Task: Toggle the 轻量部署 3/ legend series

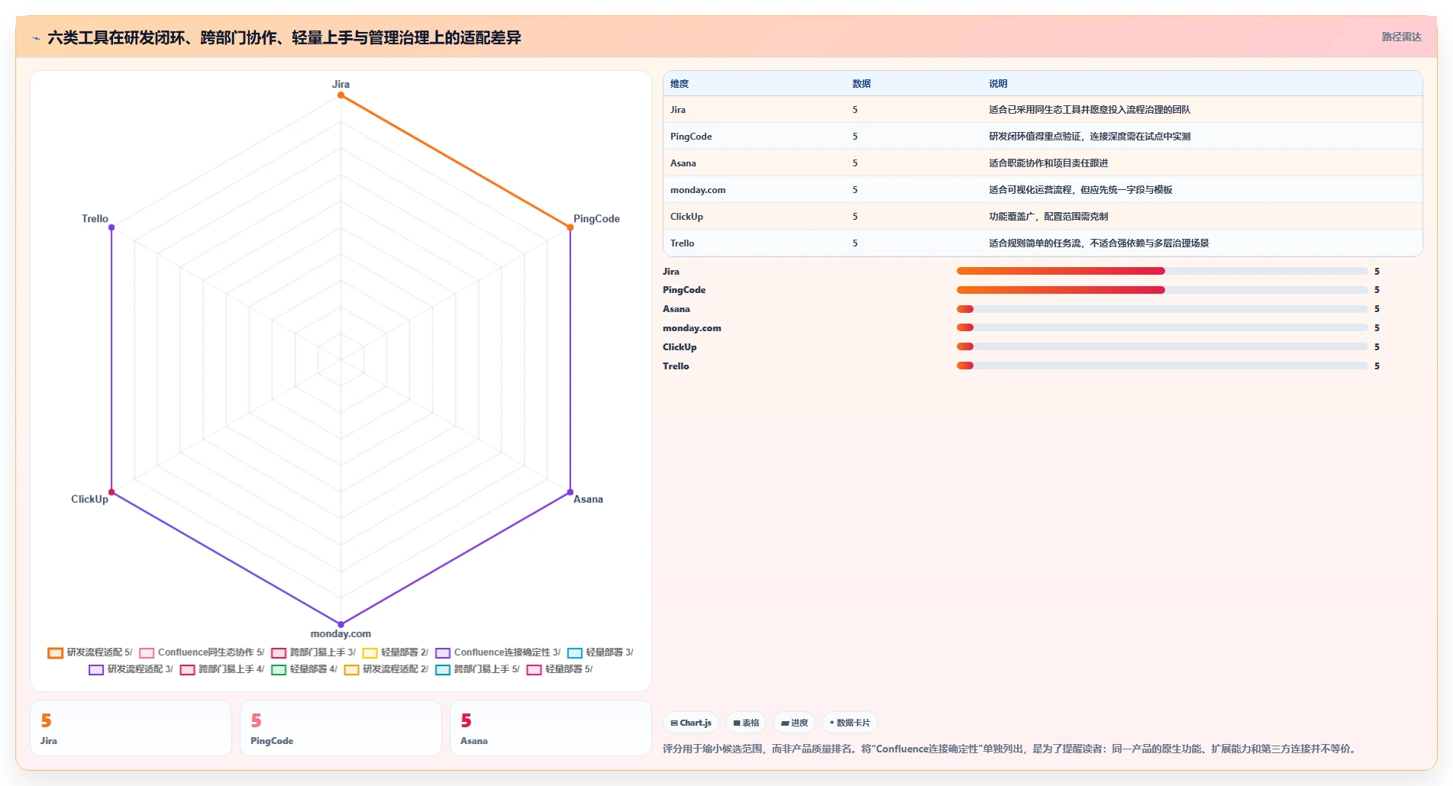Action: 600,652
